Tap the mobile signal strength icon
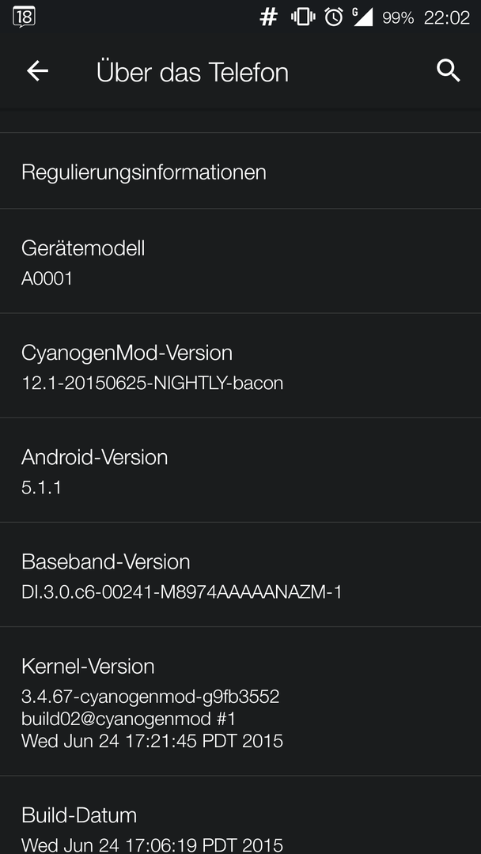Image resolution: width=481 pixels, height=854 pixels. click(x=363, y=17)
